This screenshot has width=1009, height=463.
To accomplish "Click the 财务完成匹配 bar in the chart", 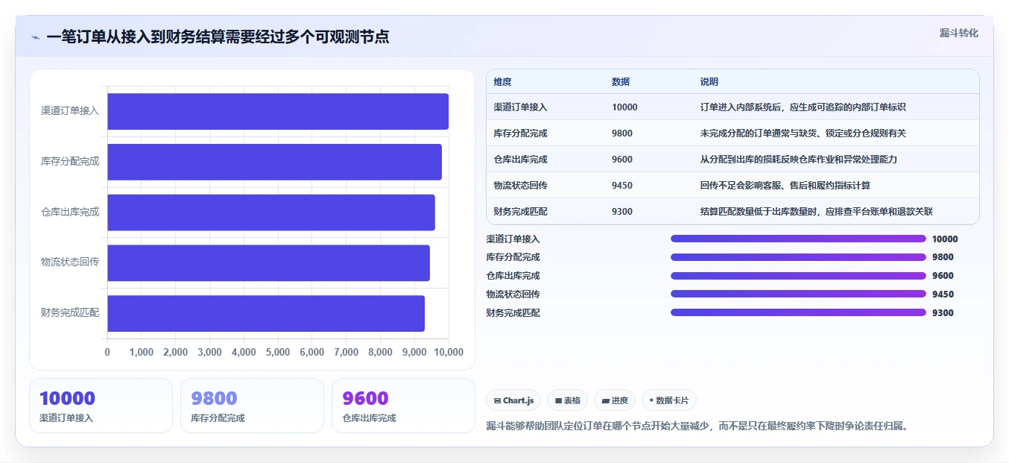I will pos(266,313).
